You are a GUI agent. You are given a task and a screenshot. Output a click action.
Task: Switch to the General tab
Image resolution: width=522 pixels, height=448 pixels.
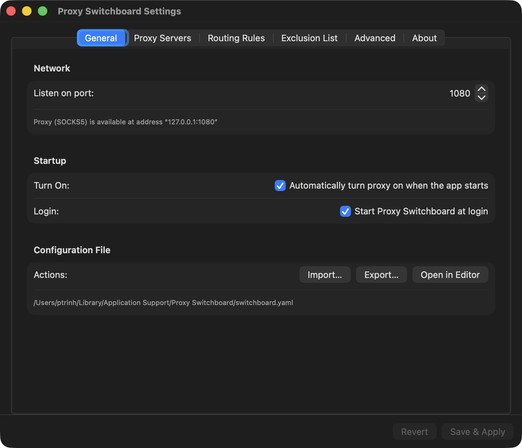101,38
